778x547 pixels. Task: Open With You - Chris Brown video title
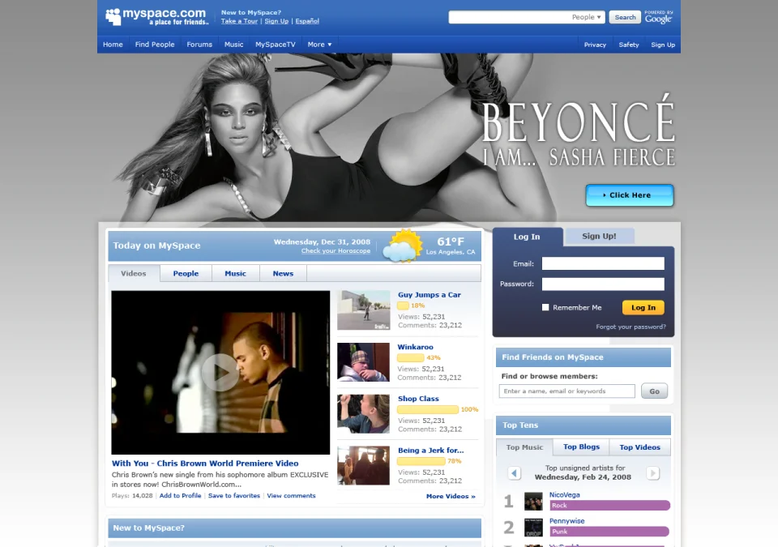[205, 463]
